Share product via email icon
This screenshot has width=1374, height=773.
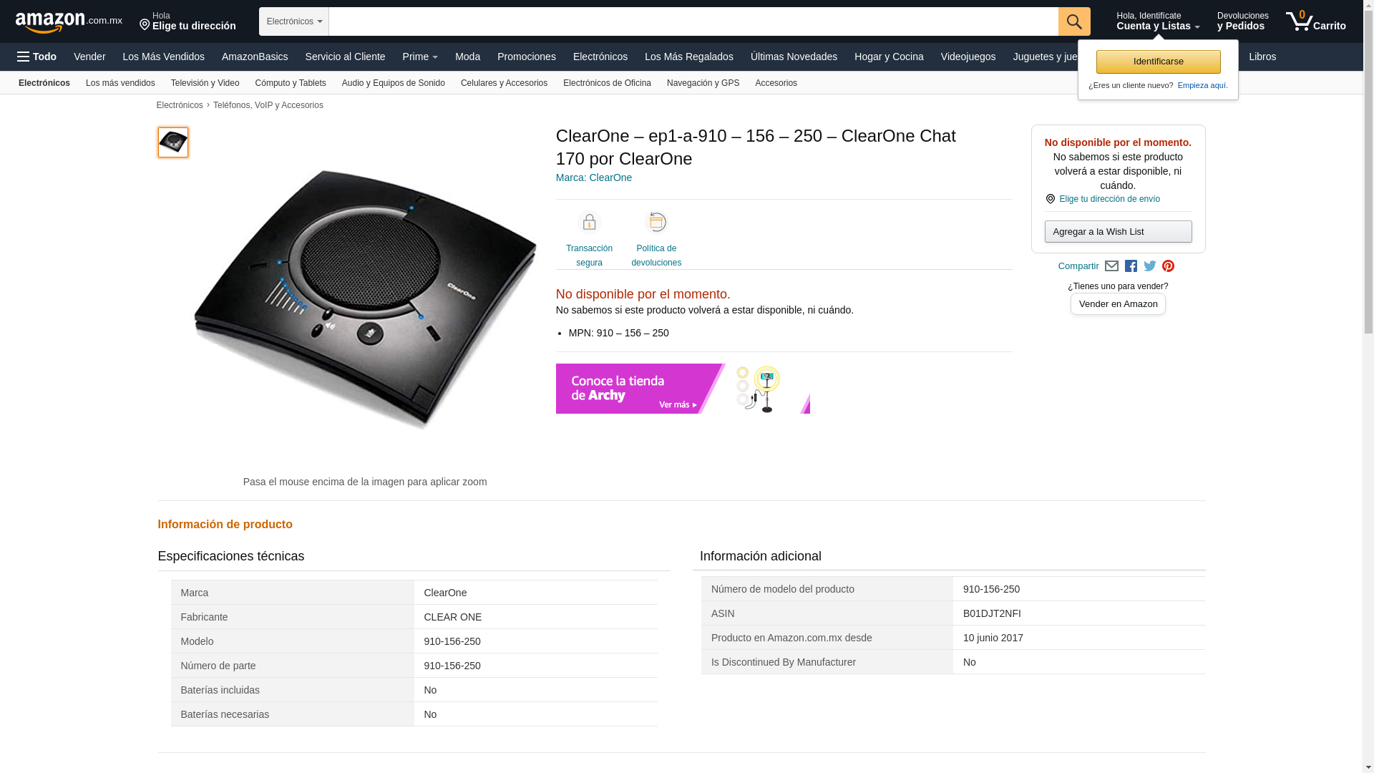coord(1111,266)
